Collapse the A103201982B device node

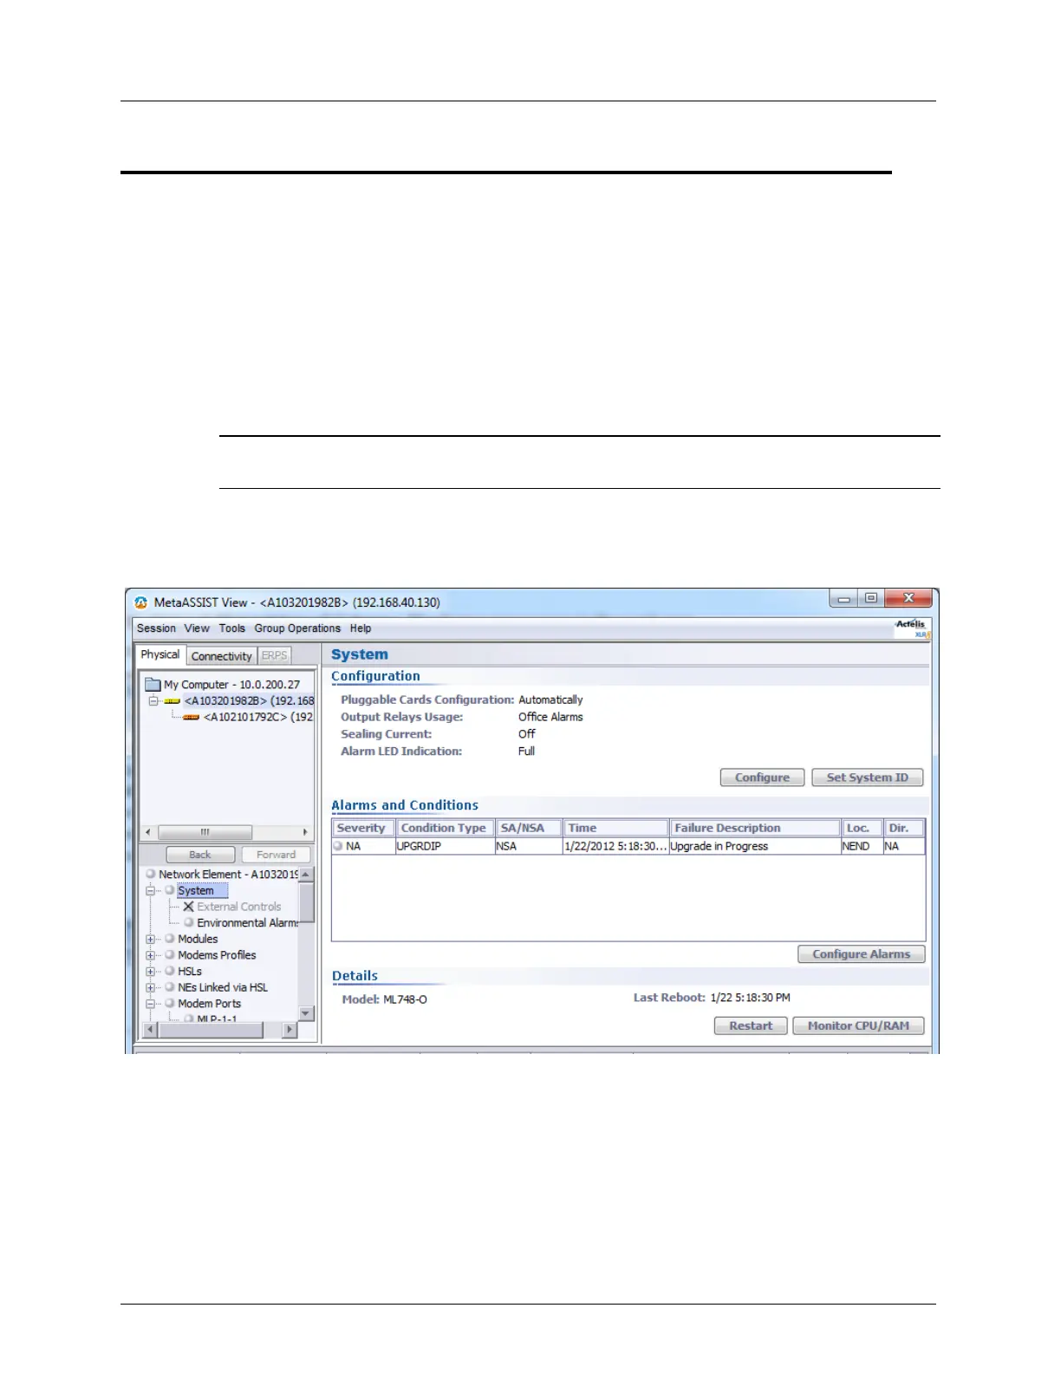(153, 701)
